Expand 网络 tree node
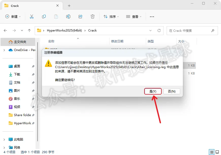Image resolution: width=221 pixels, height=155 pixels. point(4,148)
